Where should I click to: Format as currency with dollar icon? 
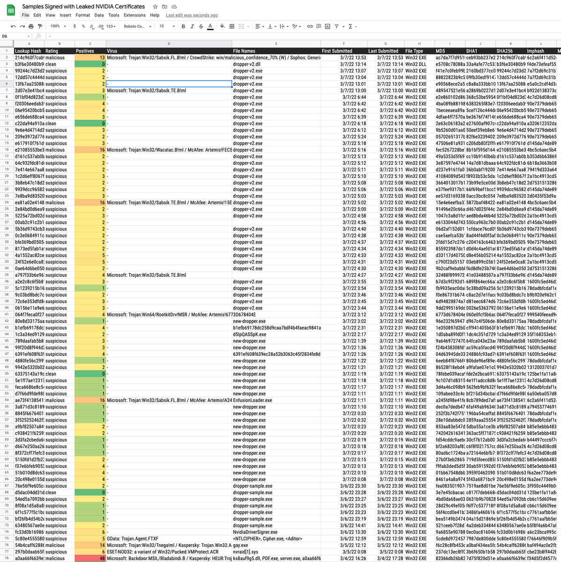74,26
